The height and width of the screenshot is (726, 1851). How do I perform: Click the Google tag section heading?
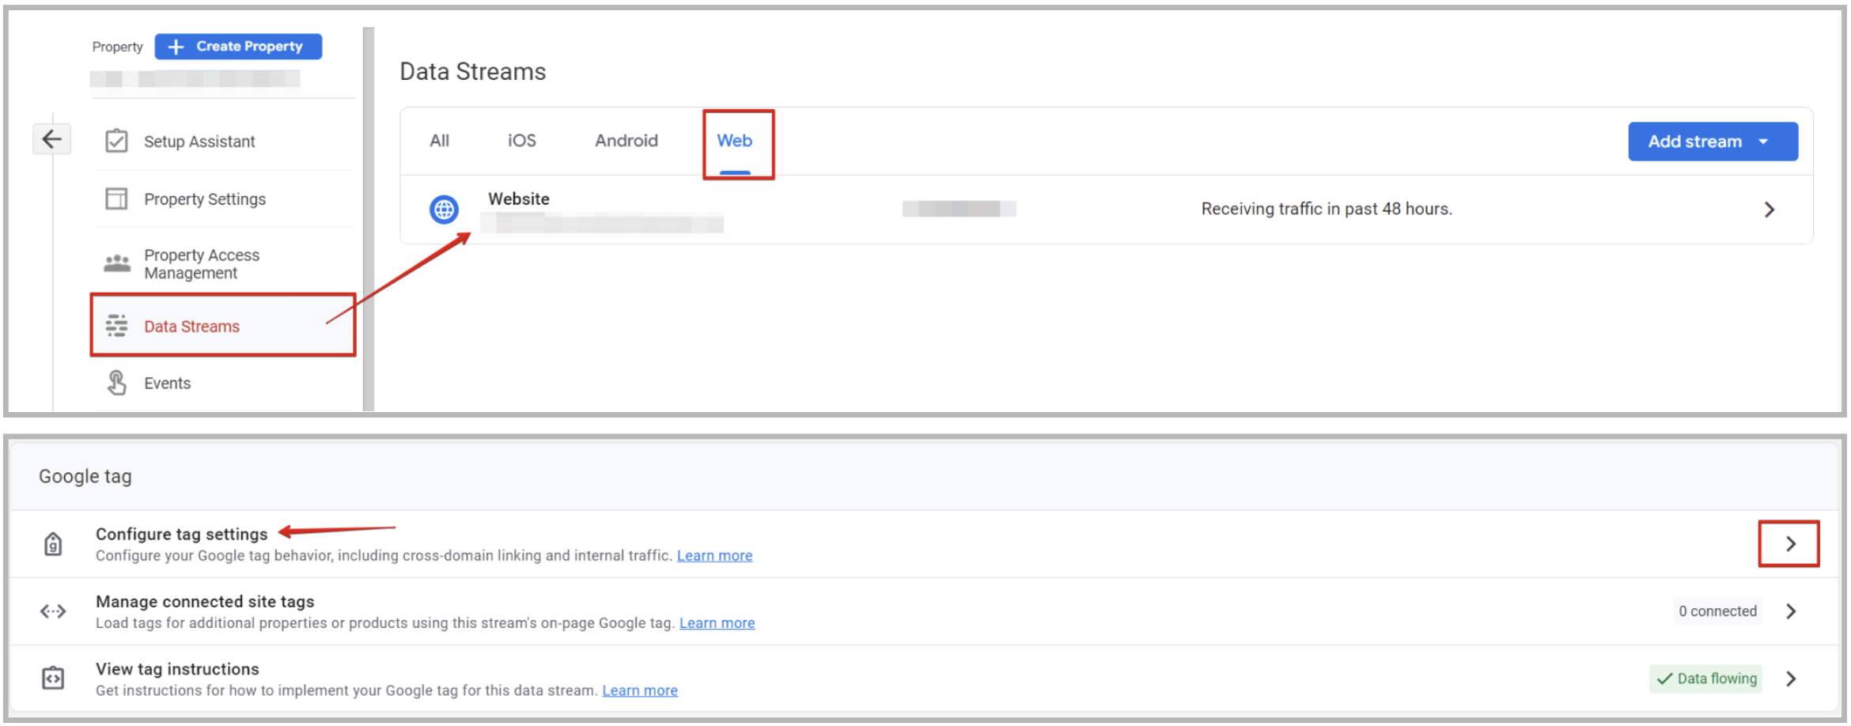click(x=85, y=476)
